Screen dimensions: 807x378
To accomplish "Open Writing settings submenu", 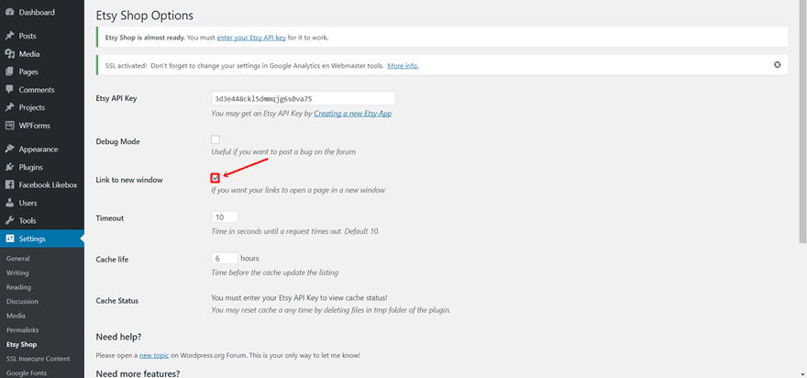I will (x=17, y=272).
